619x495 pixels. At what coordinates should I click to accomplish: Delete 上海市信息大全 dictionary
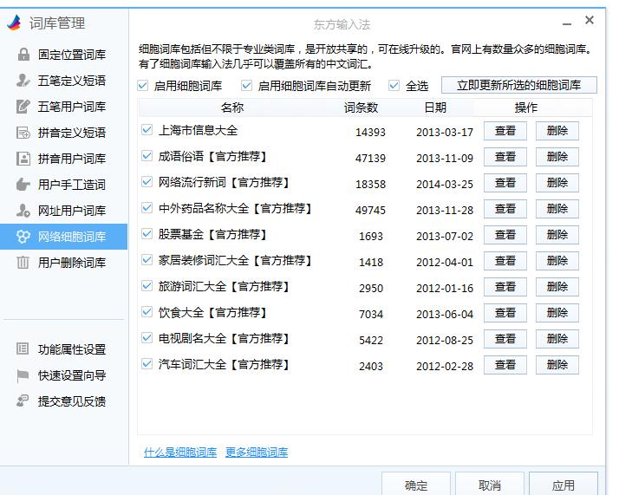(x=557, y=131)
